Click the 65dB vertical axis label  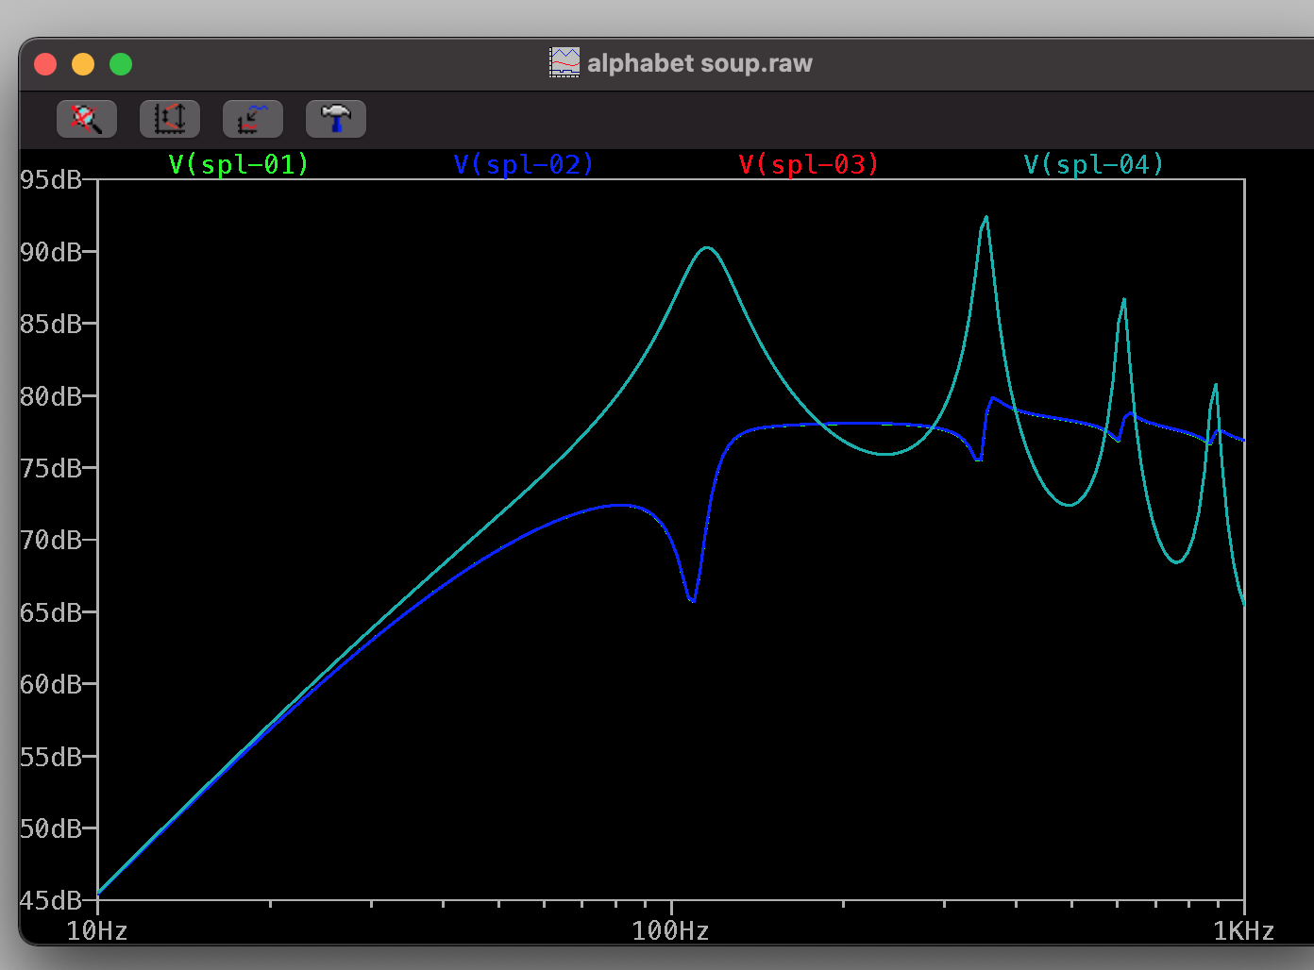point(51,612)
